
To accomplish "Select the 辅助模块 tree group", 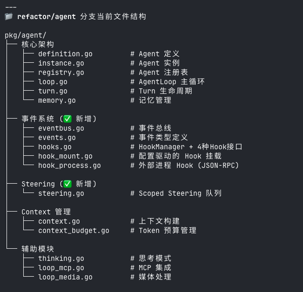I will point(38,249).
